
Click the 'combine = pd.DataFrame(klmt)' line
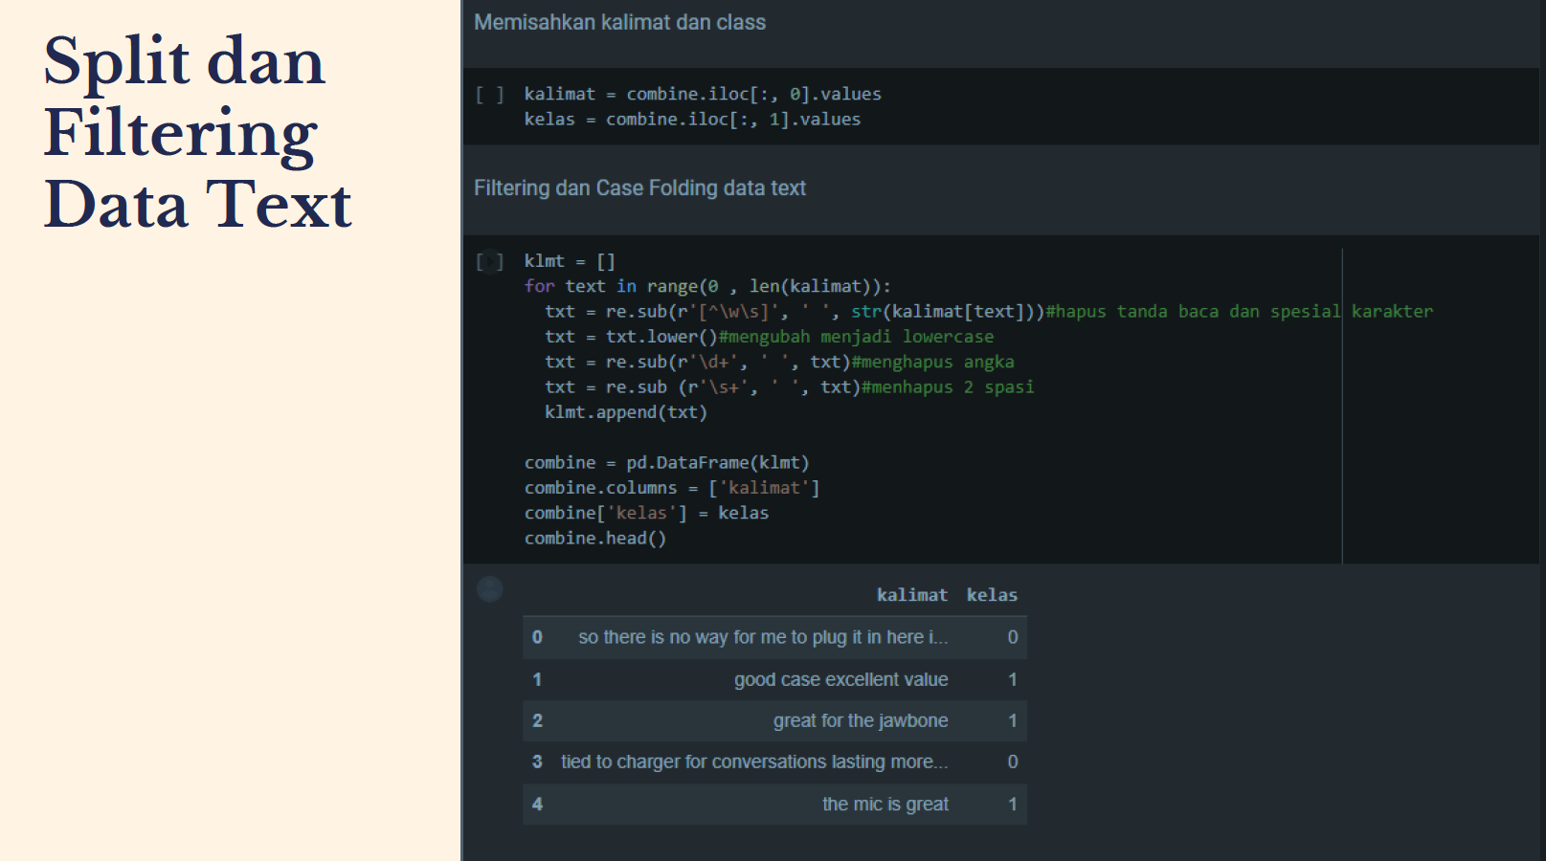[x=666, y=463]
